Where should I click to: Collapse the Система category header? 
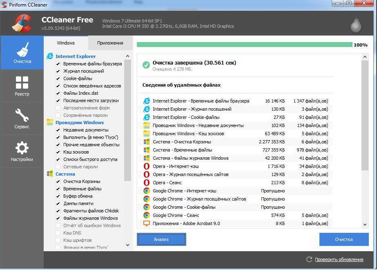point(65,174)
